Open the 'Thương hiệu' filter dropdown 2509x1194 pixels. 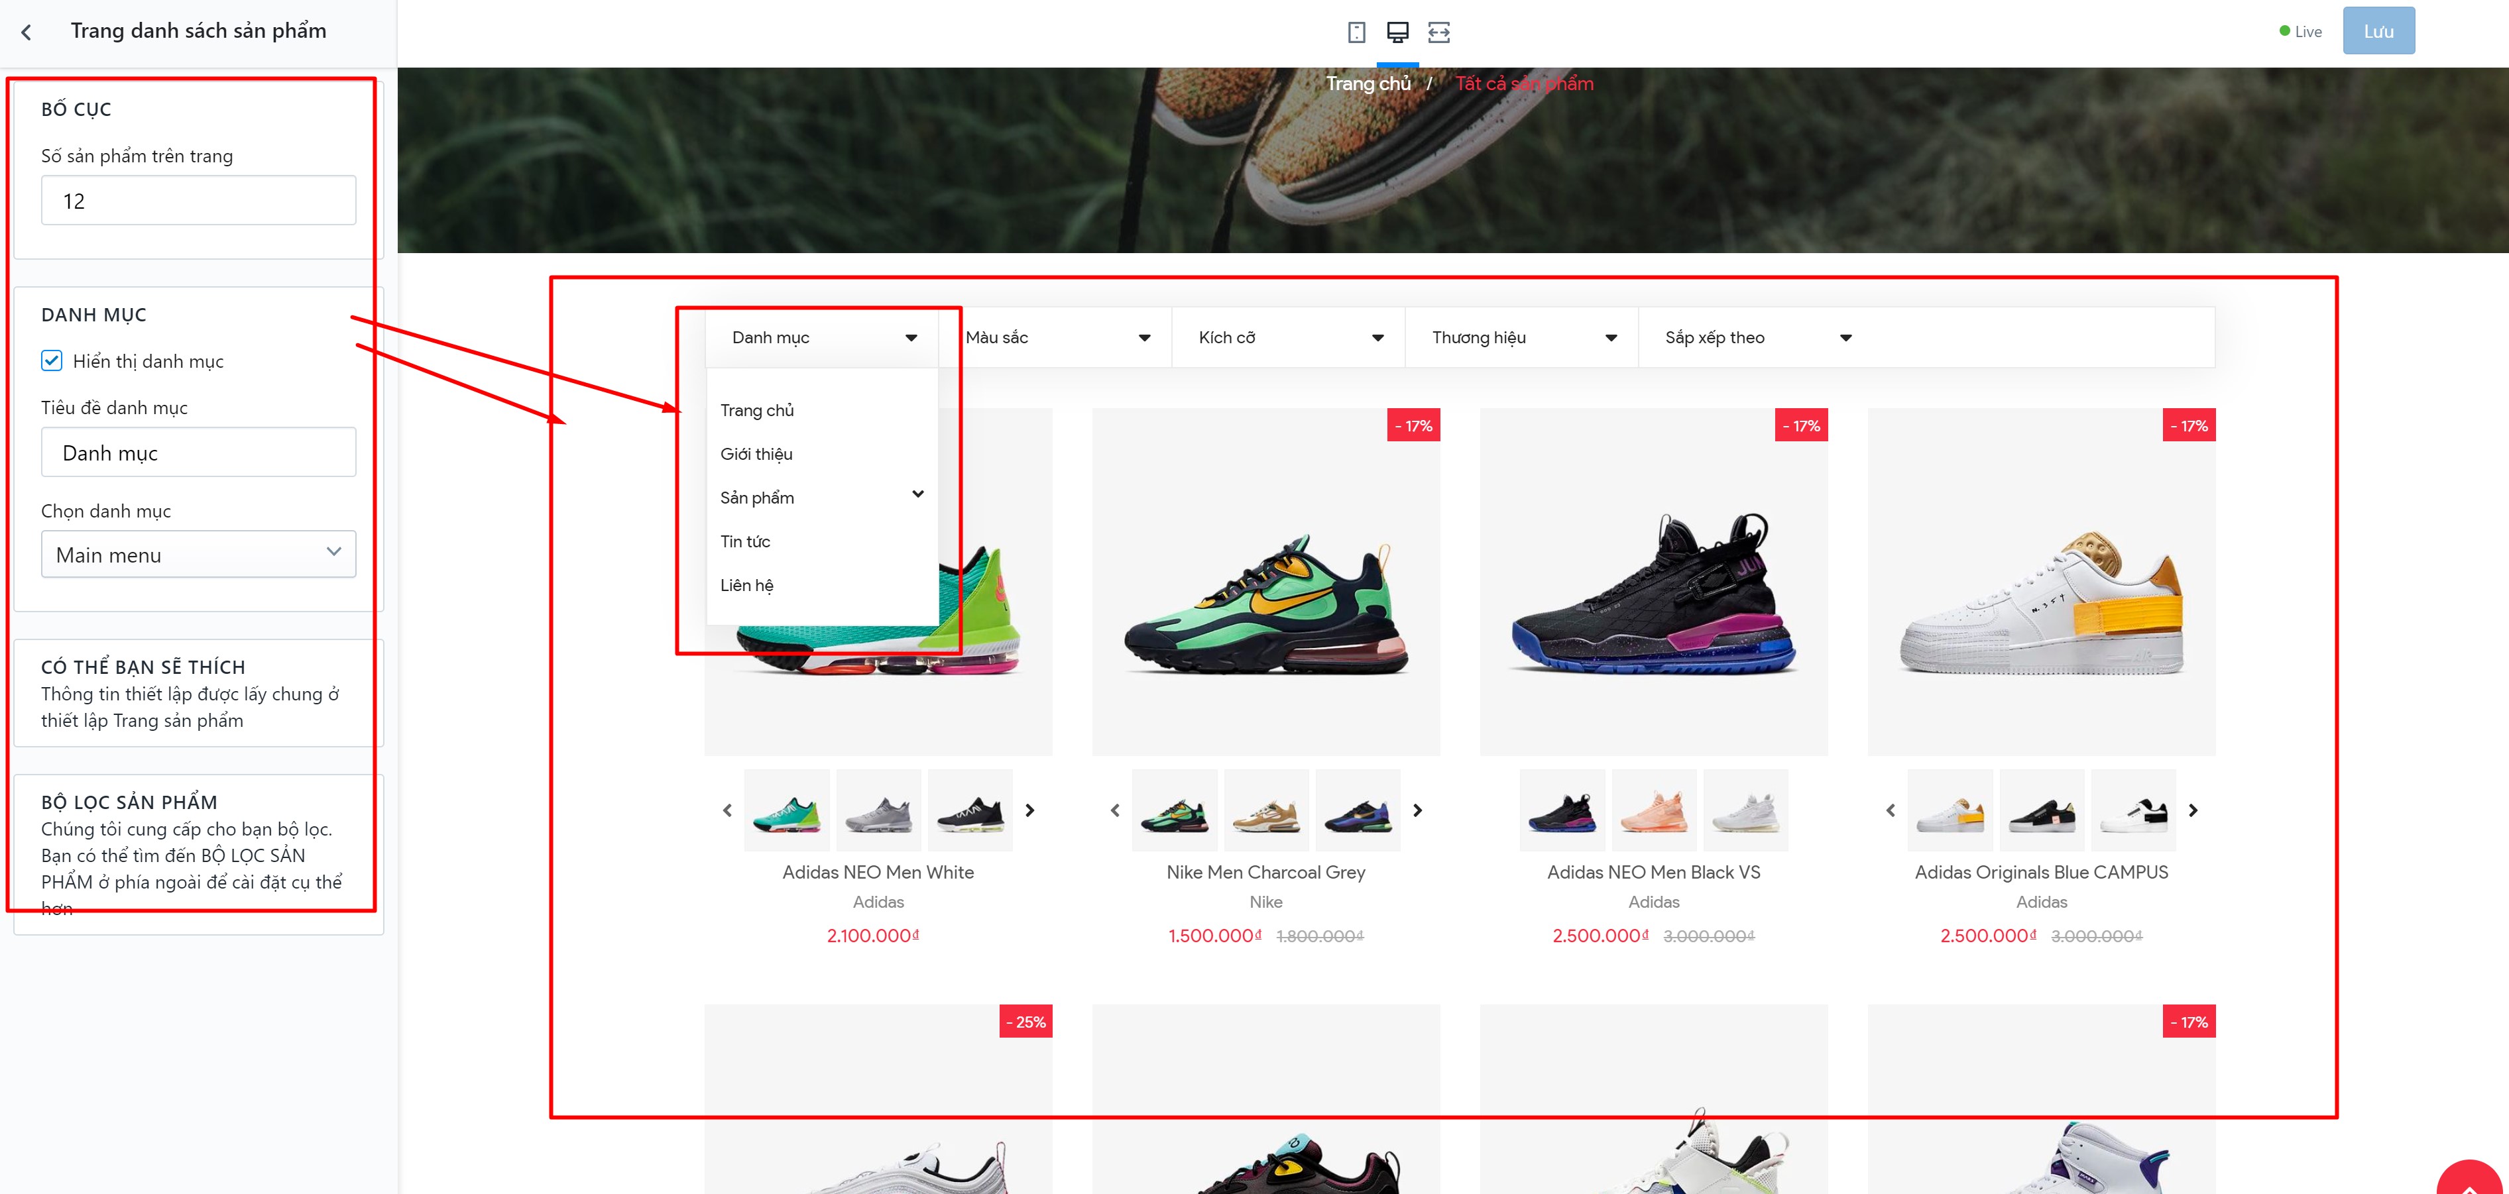pos(1523,338)
